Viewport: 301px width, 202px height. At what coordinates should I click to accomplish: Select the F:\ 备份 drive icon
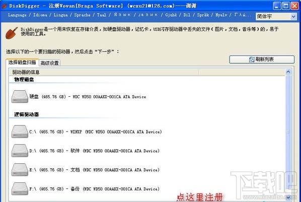pos(20,189)
